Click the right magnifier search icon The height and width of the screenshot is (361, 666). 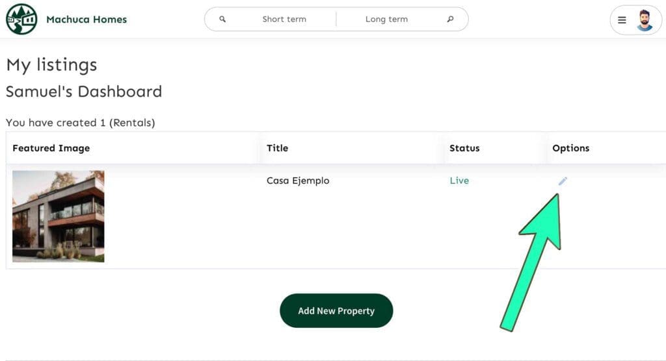[450, 19]
